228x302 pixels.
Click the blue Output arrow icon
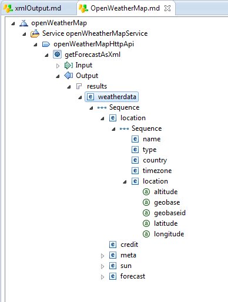(x=69, y=76)
